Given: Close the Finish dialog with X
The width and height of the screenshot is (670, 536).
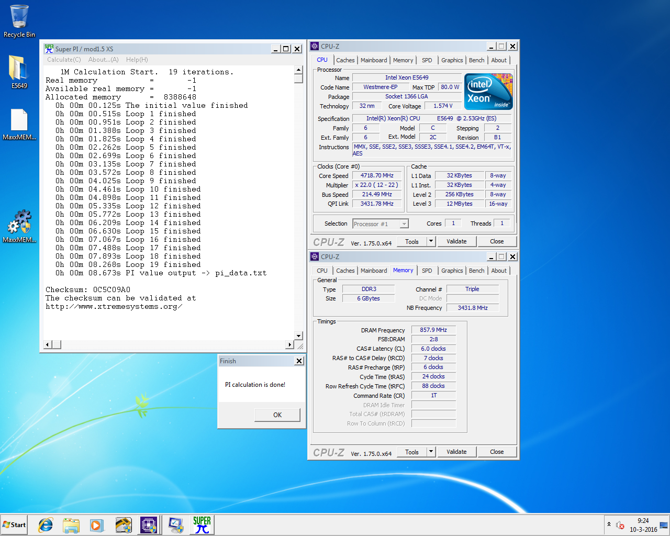Looking at the screenshot, I should pos(299,361).
